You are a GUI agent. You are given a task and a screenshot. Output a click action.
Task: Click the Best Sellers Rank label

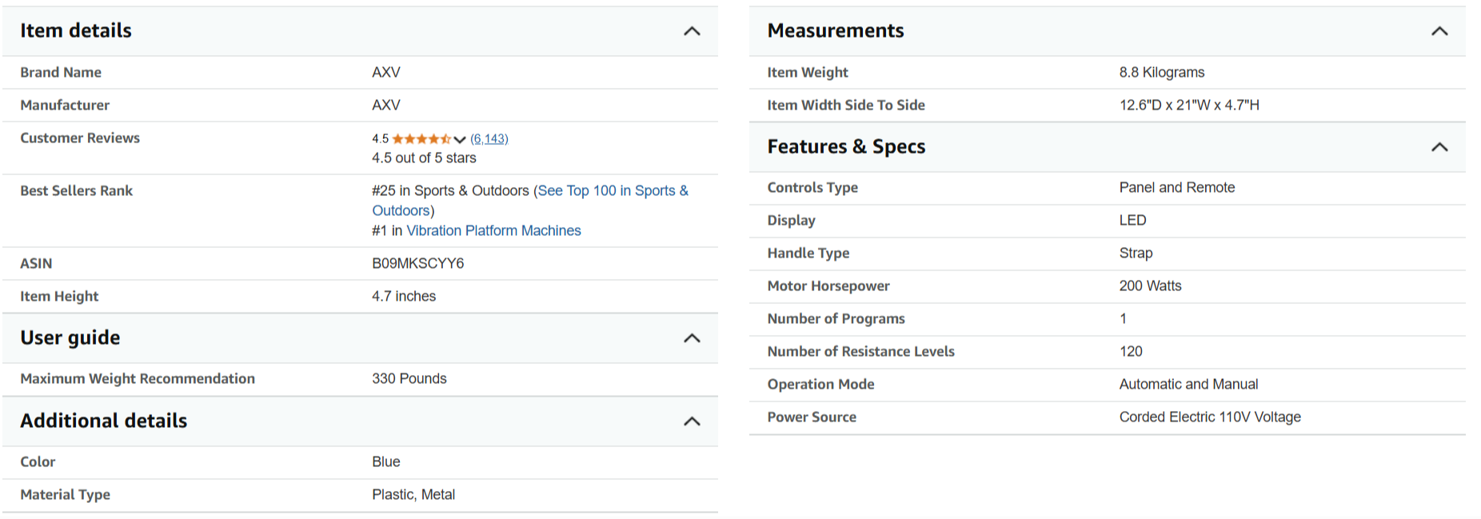(77, 190)
